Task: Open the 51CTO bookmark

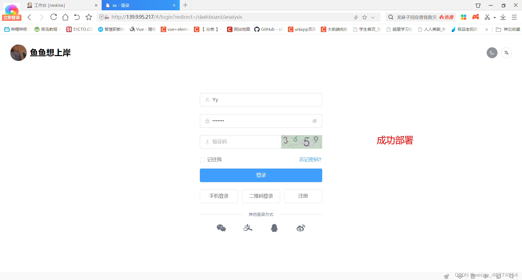Action: tap(80, 29)
